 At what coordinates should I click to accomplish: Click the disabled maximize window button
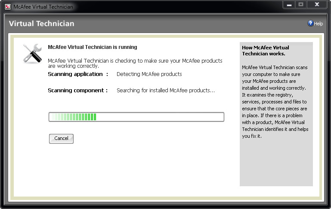coord(301,5)
